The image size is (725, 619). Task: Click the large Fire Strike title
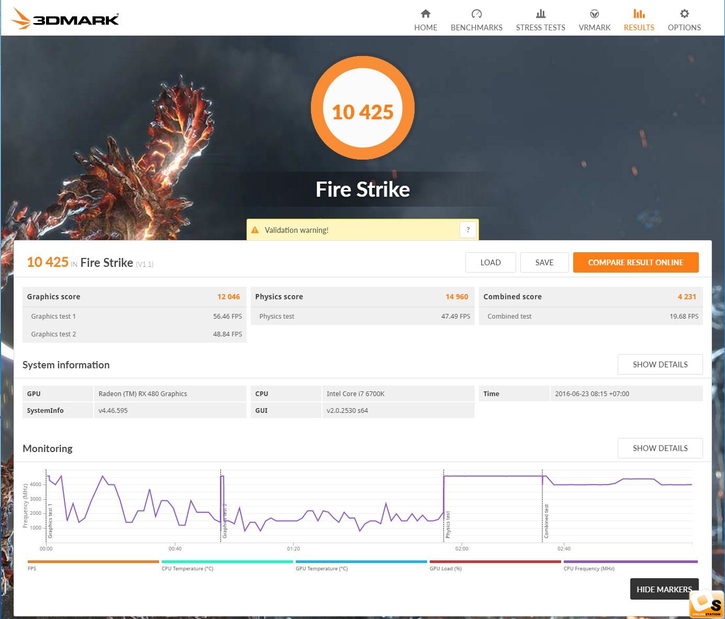(363, 189)
